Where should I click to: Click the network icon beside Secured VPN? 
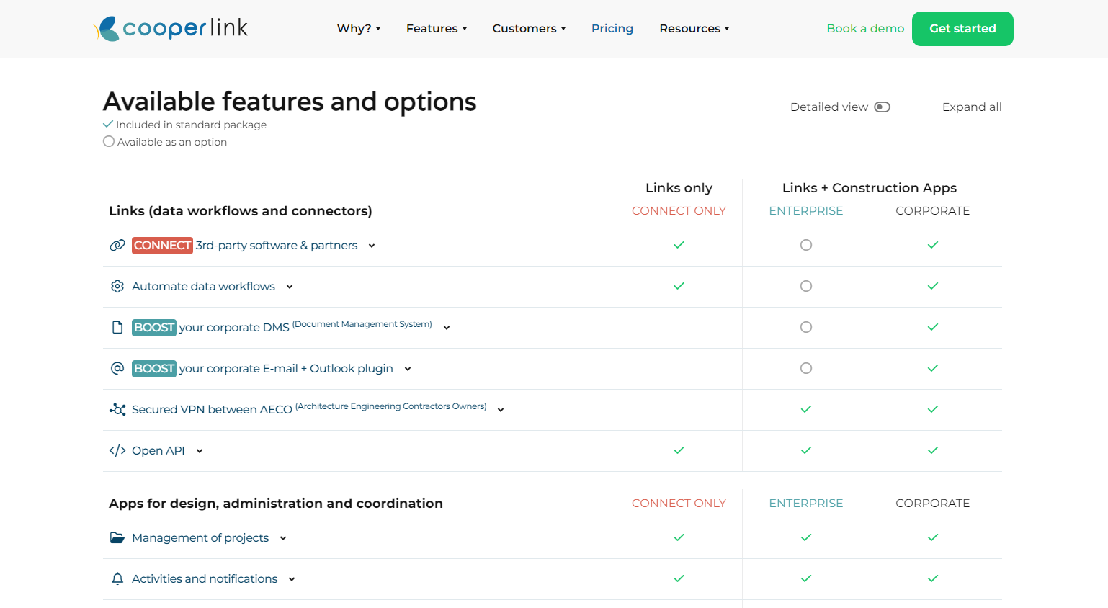[x=117, y=409]
